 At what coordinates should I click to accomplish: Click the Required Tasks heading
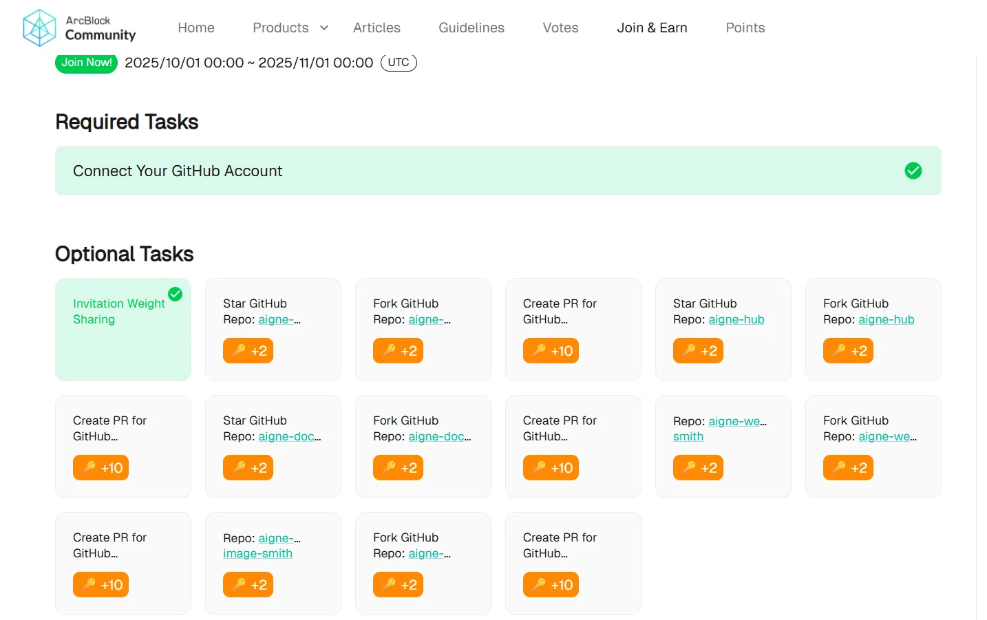(127, 122)
